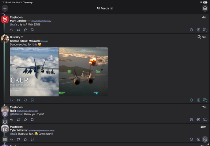View conversation for Konrad Malawski's post

tap(205, 100)
